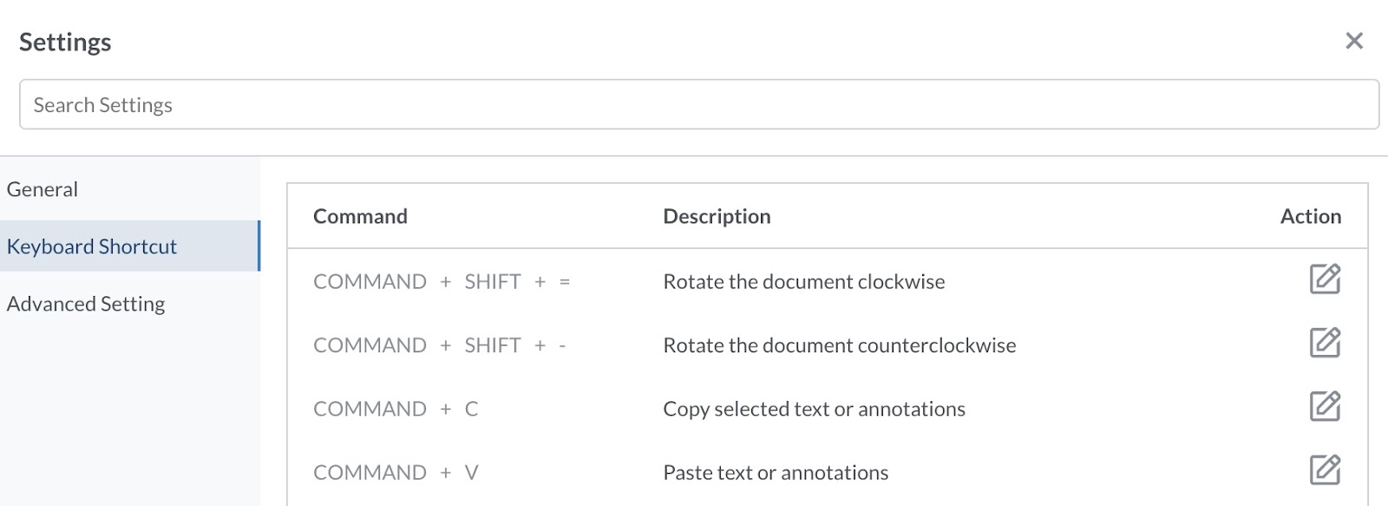Screen dimensions: 1388x506
Task: Click the Action column header
Action: tap(1311, 216)
